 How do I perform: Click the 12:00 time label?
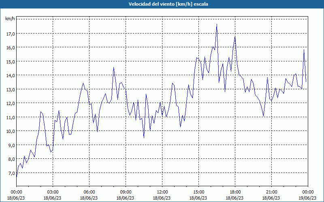tap(162, 192)
